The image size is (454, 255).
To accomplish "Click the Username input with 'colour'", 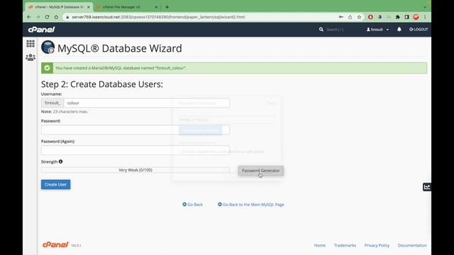I will click(x=147, y=103).
